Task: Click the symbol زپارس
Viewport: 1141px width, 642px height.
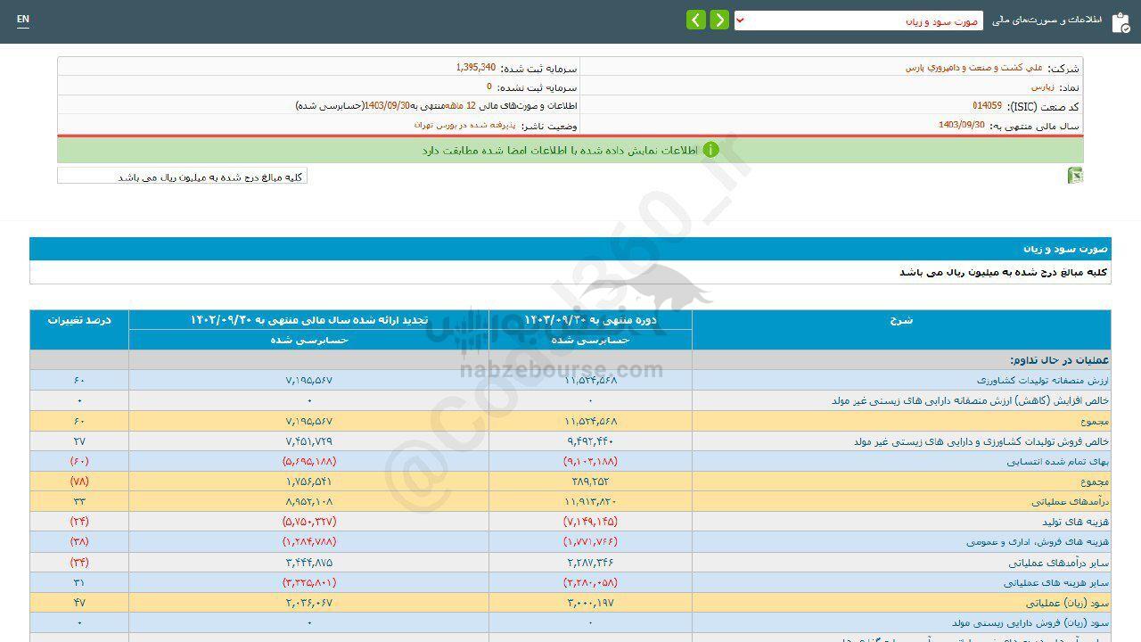Action: pyautogui.click(x=1042, y=87)
